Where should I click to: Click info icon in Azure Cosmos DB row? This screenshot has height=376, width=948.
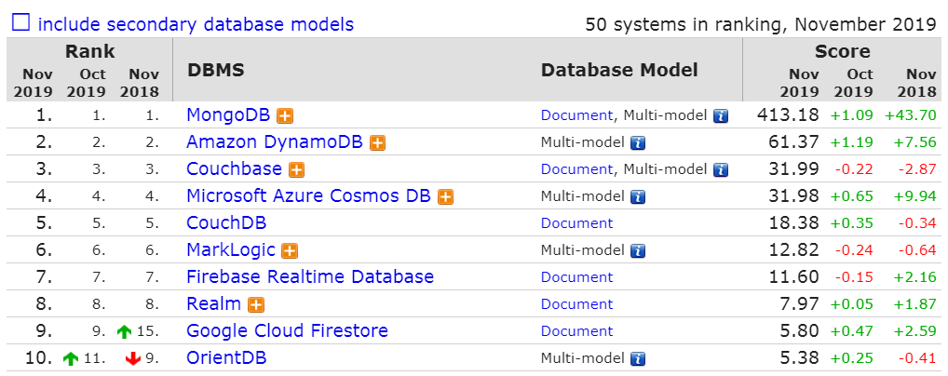tap(638, 197)
